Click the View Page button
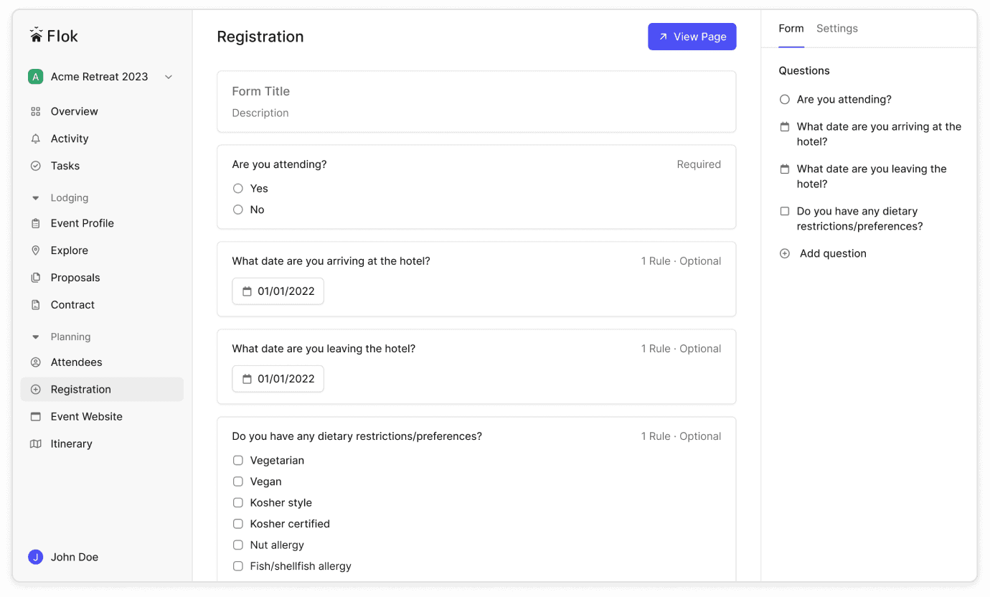The height and width of the screenshot is (597, 990). 692,37
